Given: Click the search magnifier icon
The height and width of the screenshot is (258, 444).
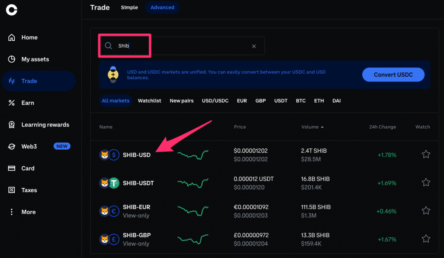Looking at the screenshot, I should coord(108,46).
